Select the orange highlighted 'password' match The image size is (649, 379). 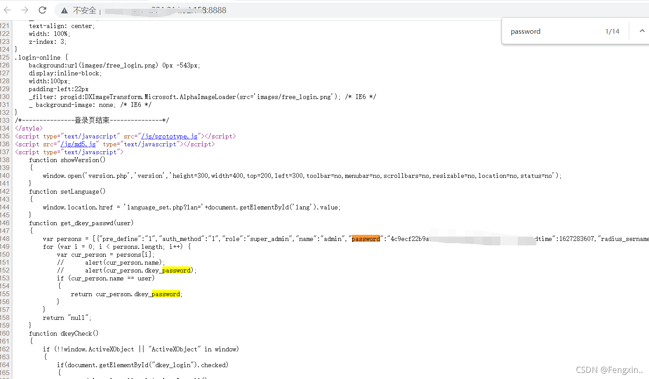point(366,239)
